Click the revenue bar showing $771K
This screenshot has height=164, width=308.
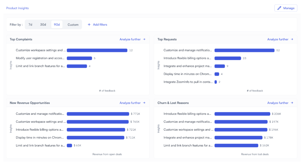tap(98, 114)
